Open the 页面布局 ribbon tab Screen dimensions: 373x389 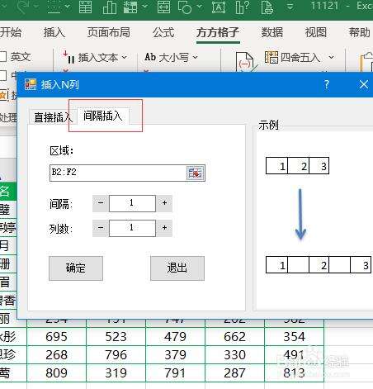pos(108,32)
